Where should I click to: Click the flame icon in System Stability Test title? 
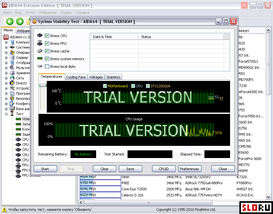[35, 21]
